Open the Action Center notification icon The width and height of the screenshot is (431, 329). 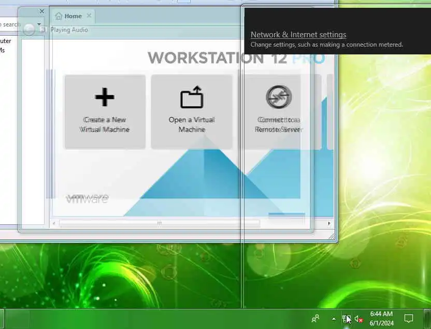click(x=409, y=319)
